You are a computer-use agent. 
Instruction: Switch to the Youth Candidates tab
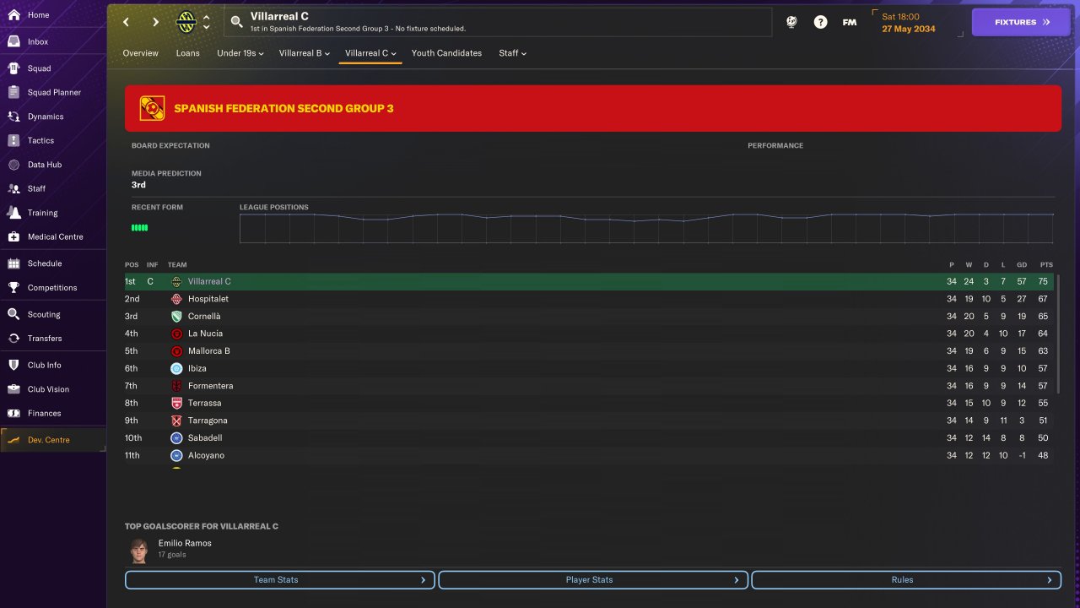[446, 53]
